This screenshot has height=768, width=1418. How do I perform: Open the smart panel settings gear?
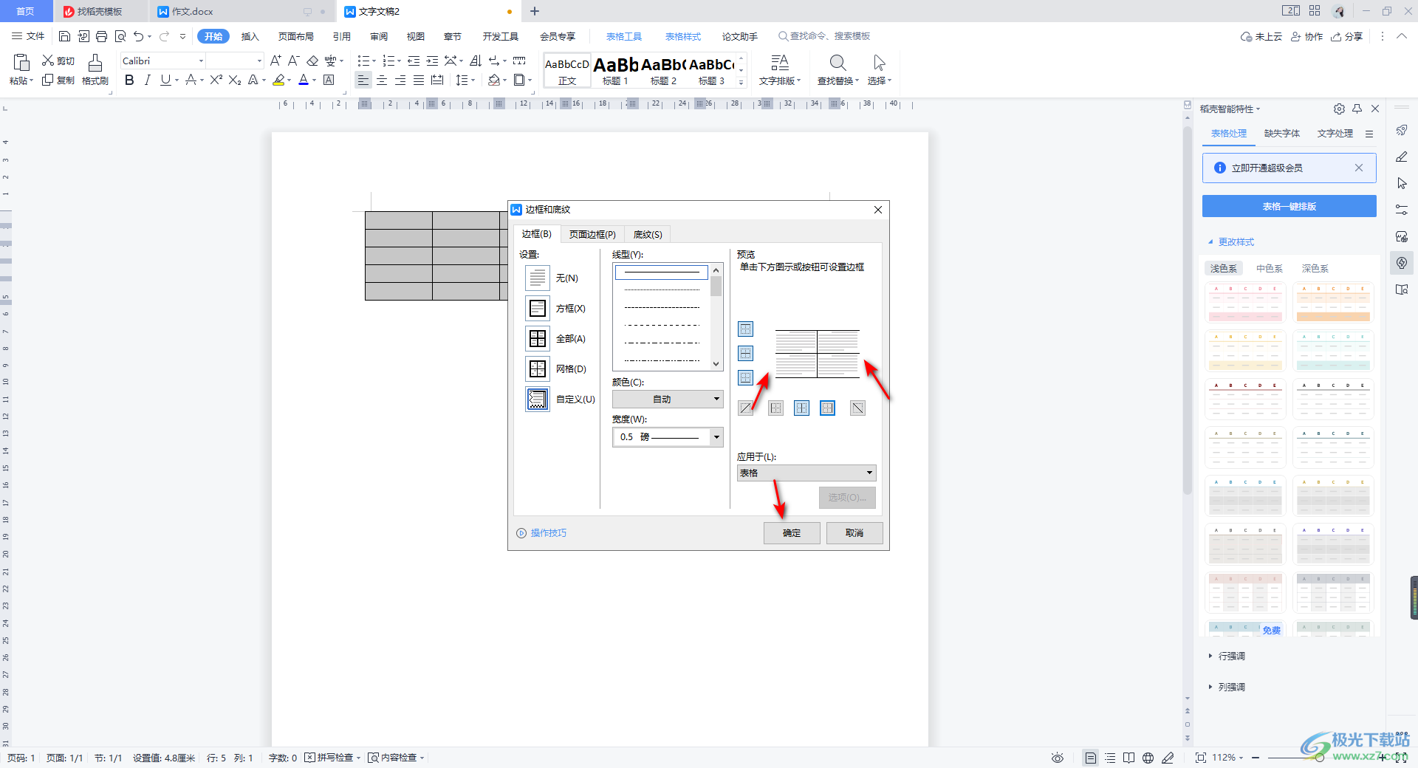tap(1339, 109)
